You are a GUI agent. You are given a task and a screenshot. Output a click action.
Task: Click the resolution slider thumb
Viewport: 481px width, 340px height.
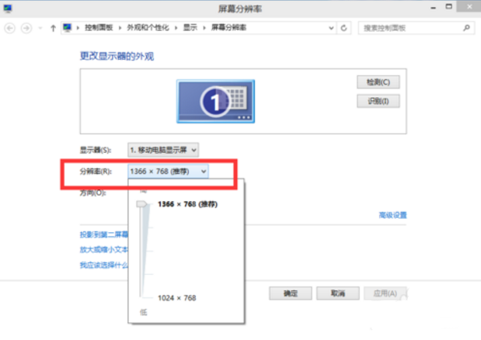141,204
